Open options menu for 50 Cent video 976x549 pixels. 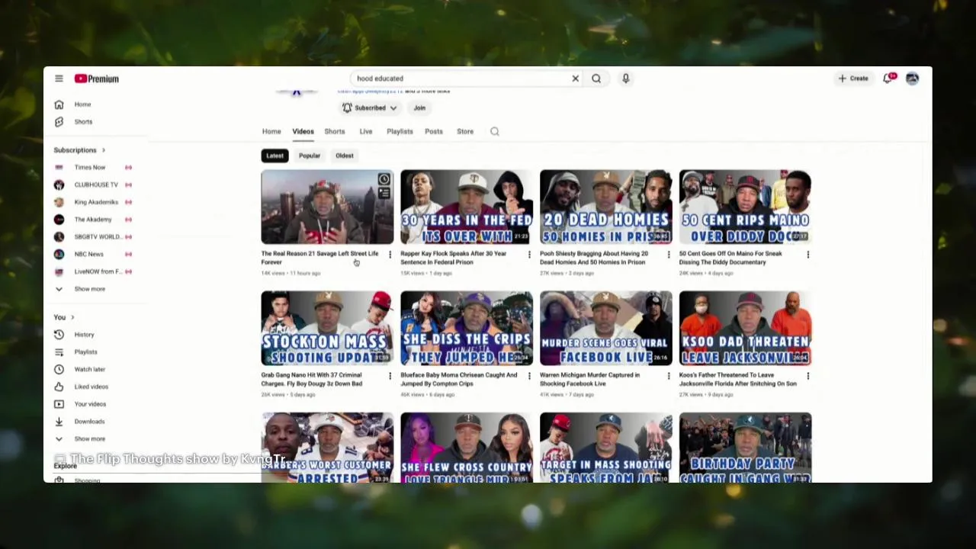[808, 255]
